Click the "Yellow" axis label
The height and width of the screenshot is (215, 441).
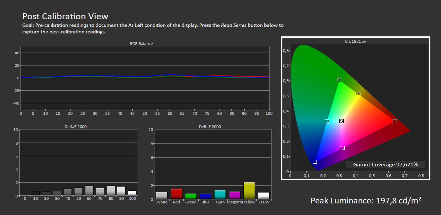coord(249,202)
